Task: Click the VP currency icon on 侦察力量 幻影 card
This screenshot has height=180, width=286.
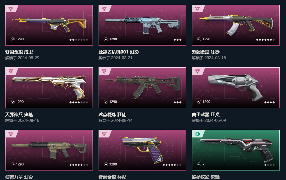Action: coord(13,164)
